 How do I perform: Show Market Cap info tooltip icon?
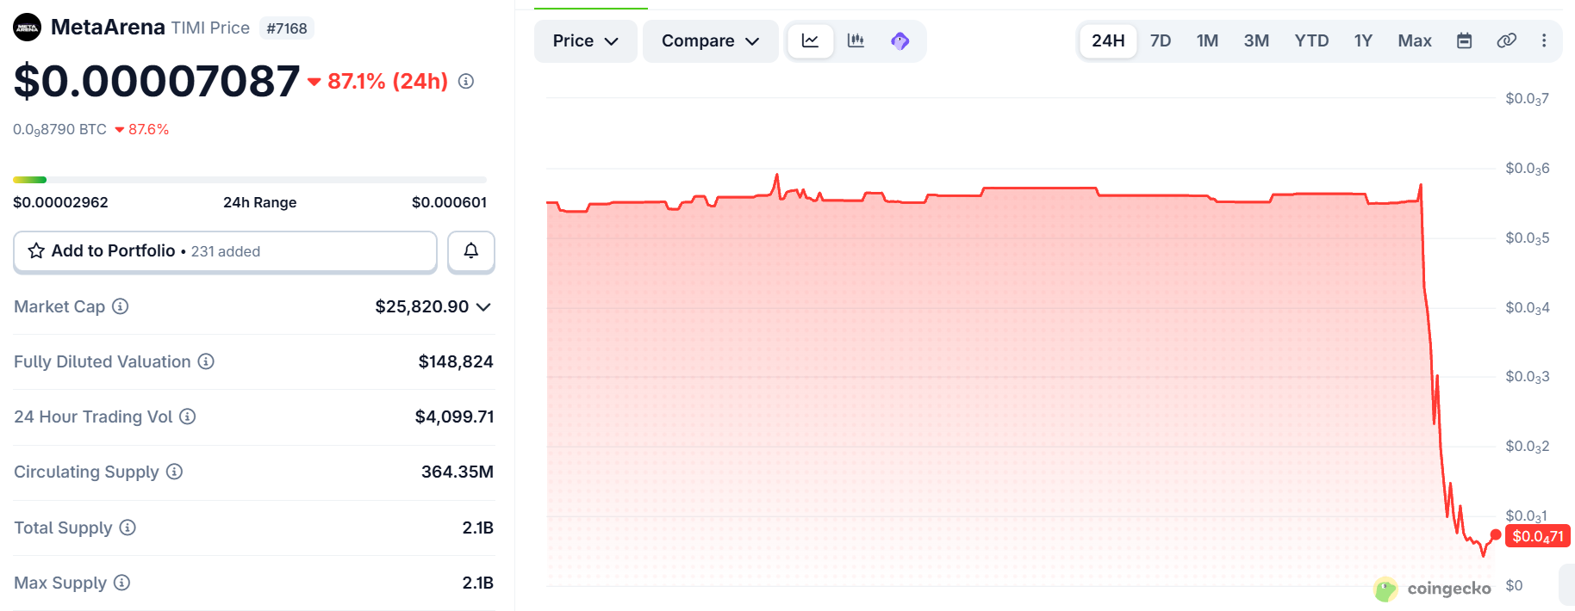[x=121, y=306]
